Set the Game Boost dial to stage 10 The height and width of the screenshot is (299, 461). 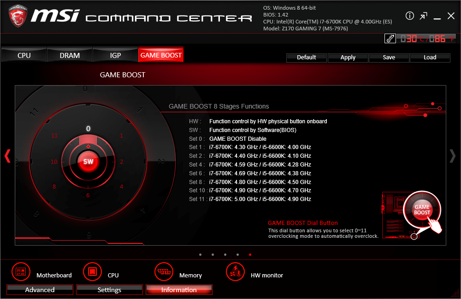(54, 161)
